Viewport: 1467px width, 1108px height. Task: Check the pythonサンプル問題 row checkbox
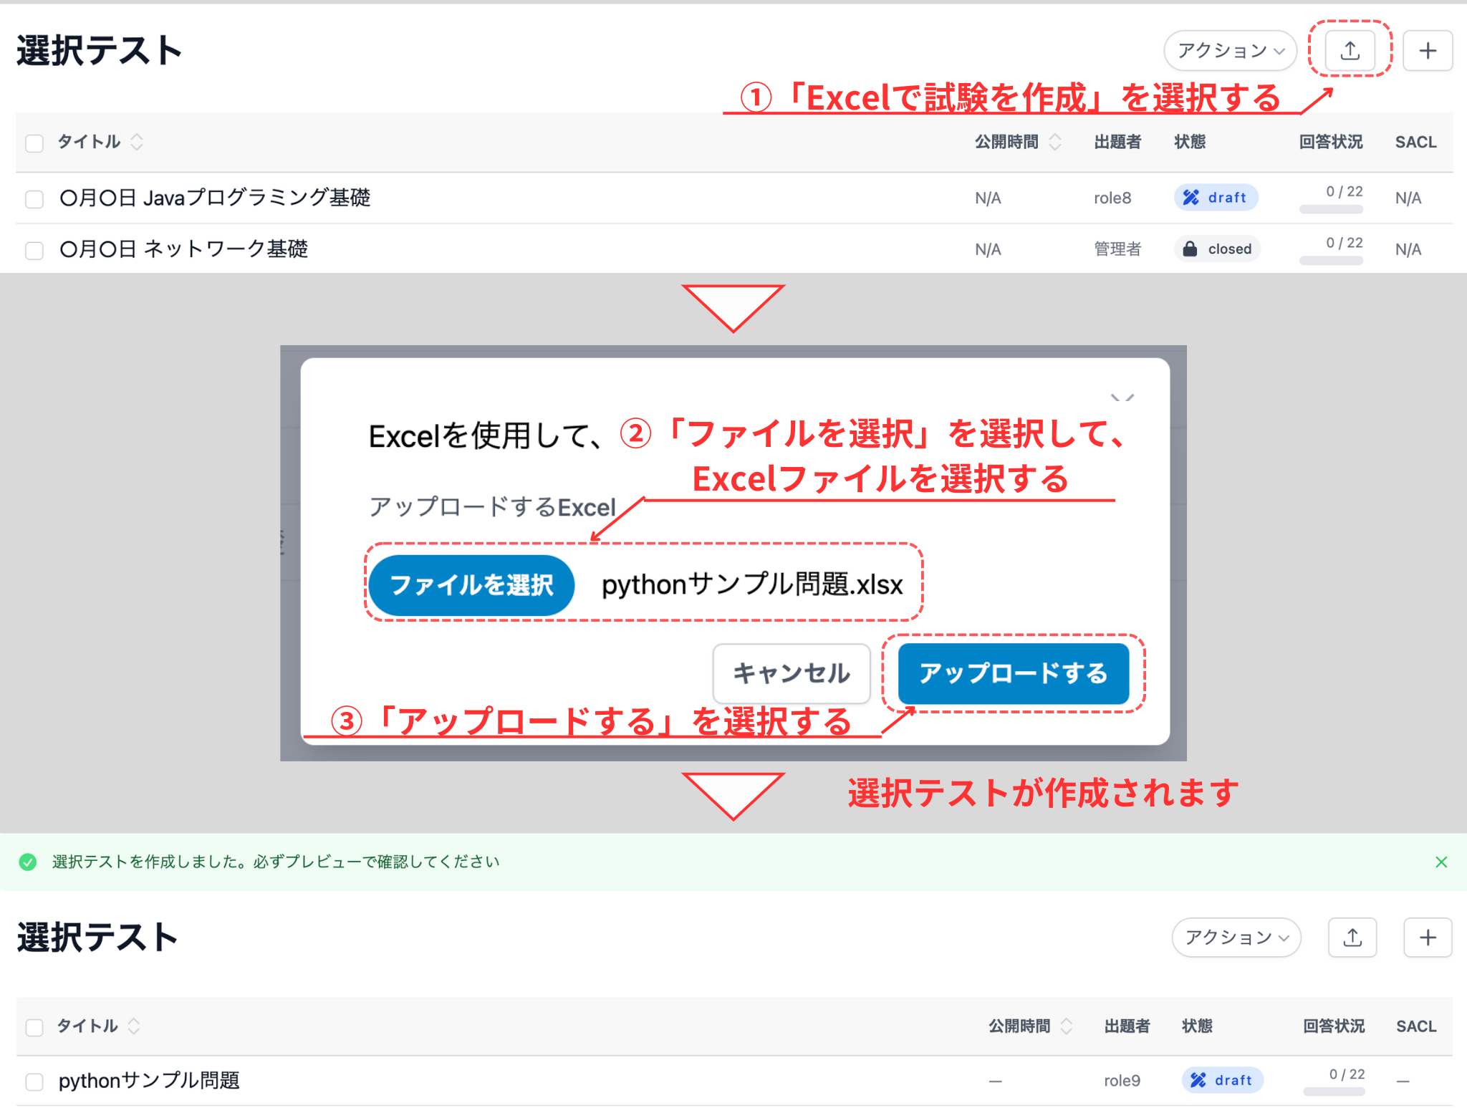tap(34, 1081)
